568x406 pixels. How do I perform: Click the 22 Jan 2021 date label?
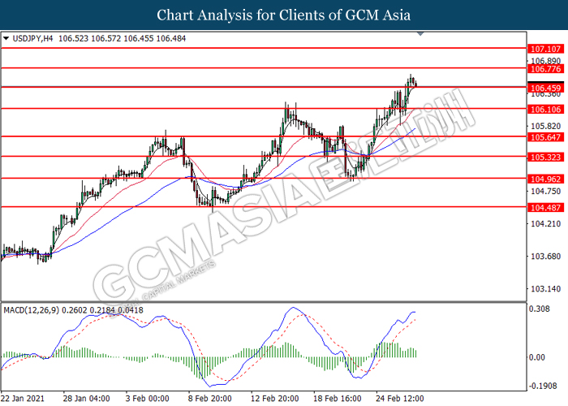coord(23,399)
